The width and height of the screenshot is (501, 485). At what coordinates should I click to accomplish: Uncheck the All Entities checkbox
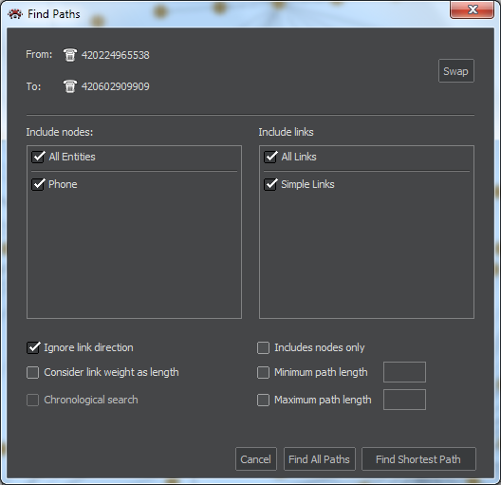click(38, 157)
